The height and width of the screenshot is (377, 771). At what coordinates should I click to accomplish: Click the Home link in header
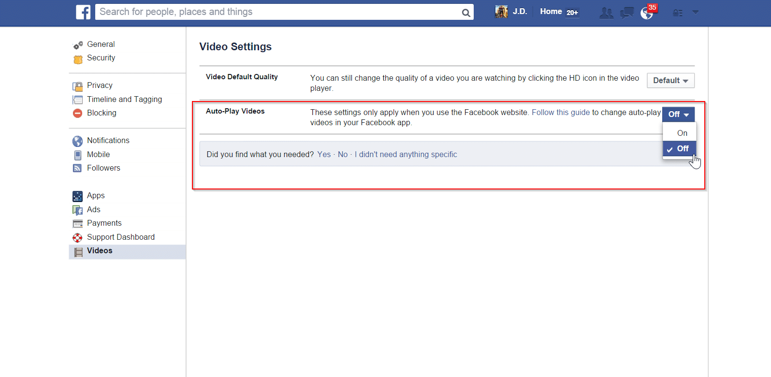coord(551,12)
